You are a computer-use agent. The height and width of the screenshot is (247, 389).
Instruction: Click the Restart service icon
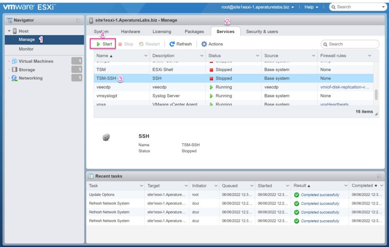click(148, 44)
